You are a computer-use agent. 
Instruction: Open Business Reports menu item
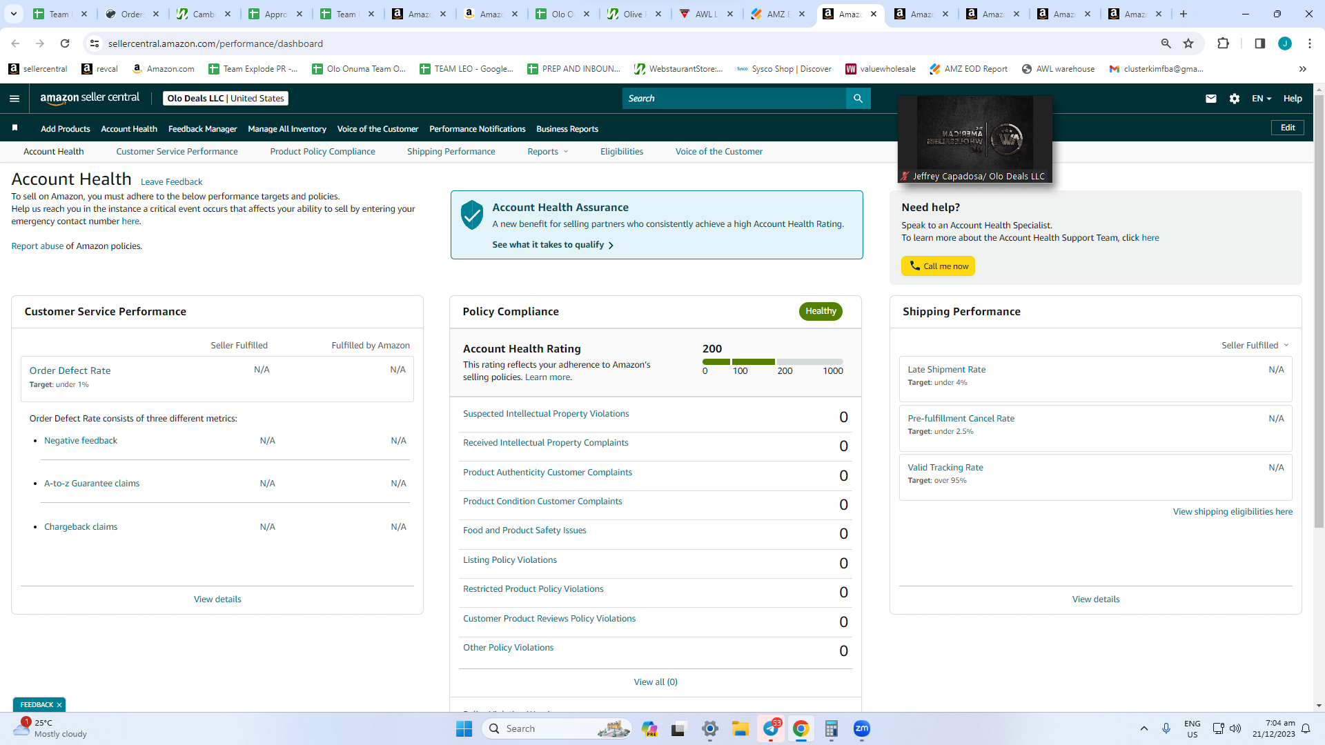[567, 129]
